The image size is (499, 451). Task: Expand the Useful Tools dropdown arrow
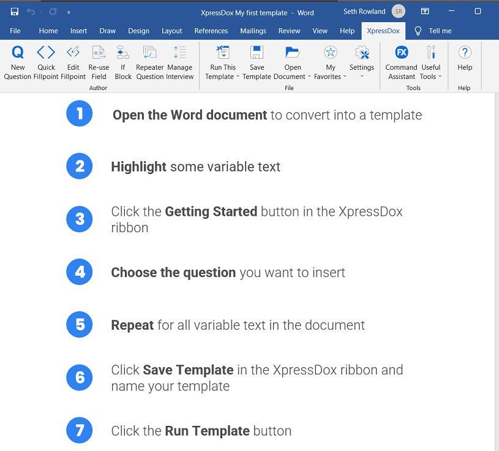(x=440, y=77)
